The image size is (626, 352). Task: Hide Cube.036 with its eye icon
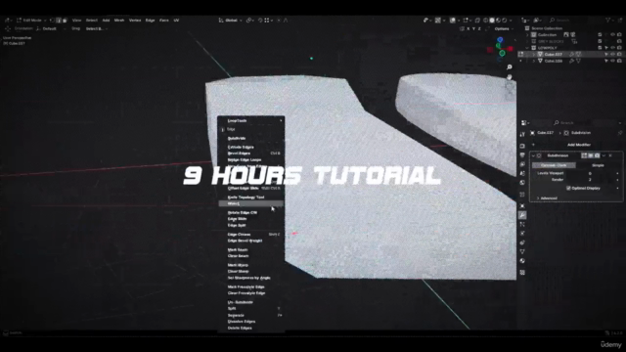click(612, 61)
